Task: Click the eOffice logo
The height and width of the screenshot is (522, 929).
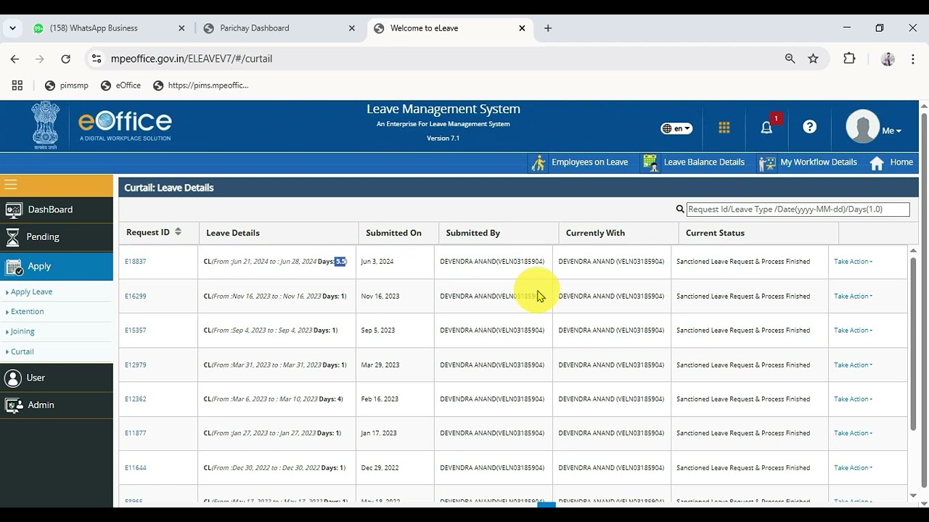Action: (125, 125)
